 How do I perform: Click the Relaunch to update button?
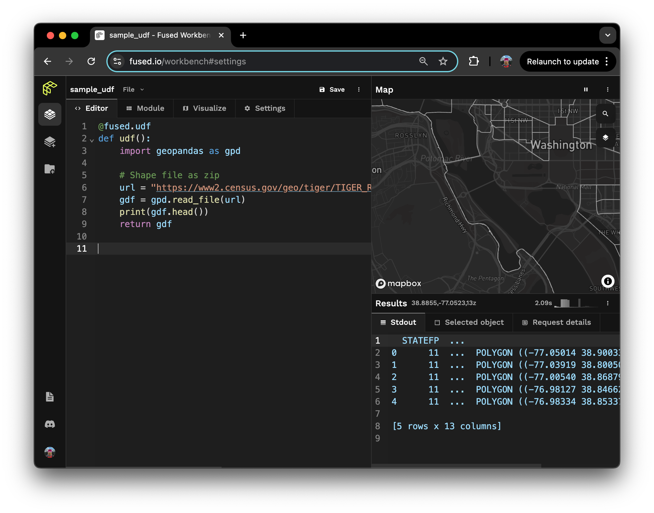click(563, 62)
